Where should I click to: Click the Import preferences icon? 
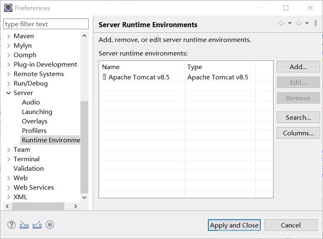pyautogui.click(x=24, y=225)
